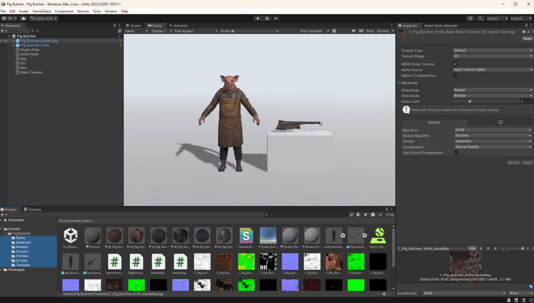Screen dimensions: 534x303
Task: Open the Wrap Mode dropdown
Action: [493, 90]
